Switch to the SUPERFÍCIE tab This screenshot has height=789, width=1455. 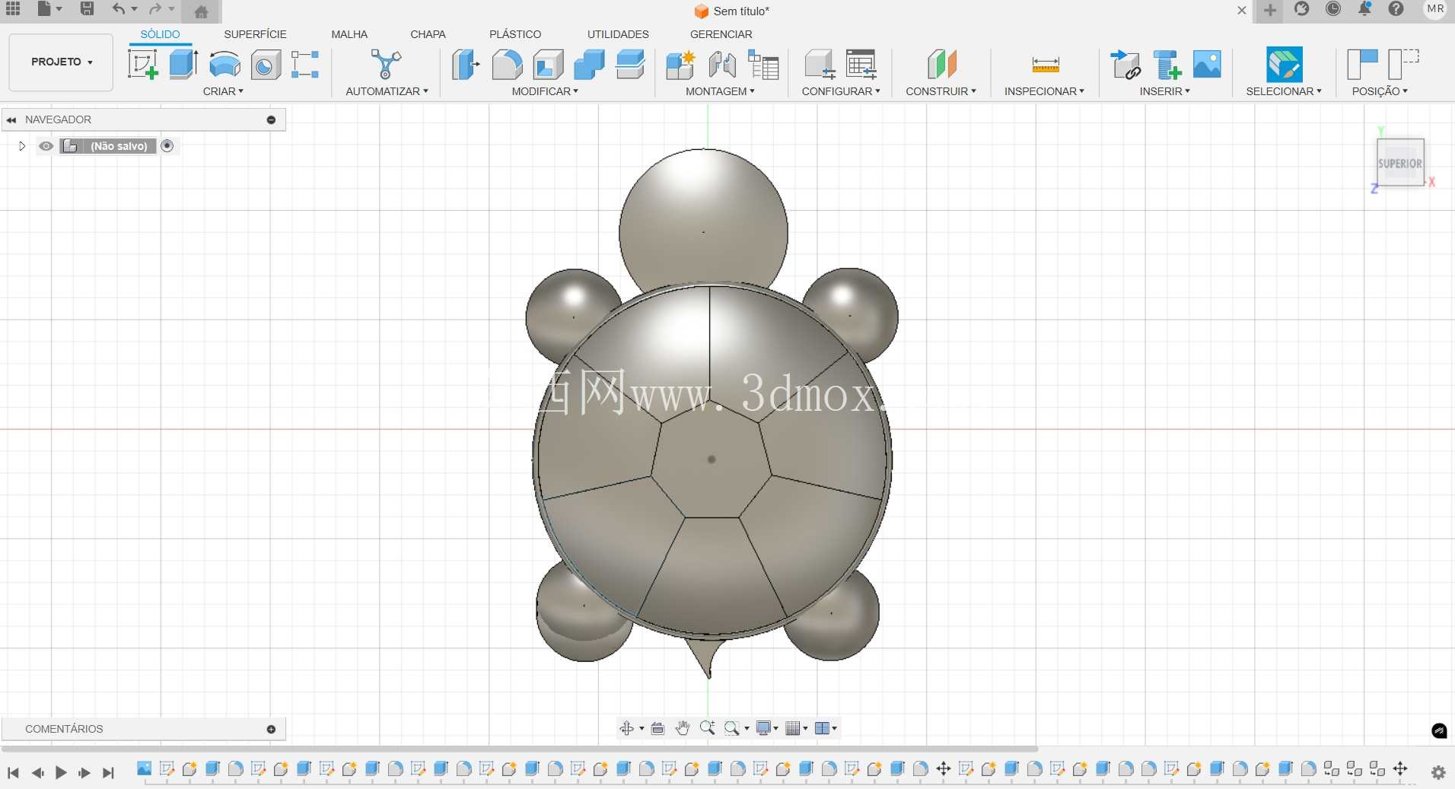click(x=255, y=34)
